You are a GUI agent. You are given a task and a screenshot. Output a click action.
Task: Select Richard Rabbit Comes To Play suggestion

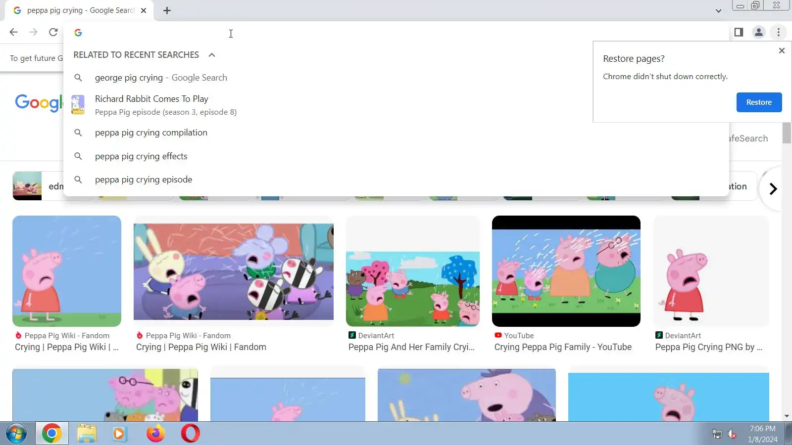[396, 105]
